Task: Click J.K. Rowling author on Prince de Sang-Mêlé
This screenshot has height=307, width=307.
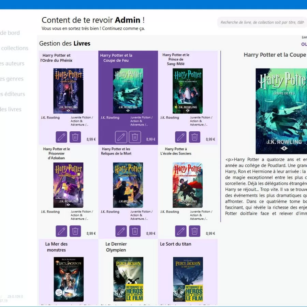Action: (x=170, y=117)
